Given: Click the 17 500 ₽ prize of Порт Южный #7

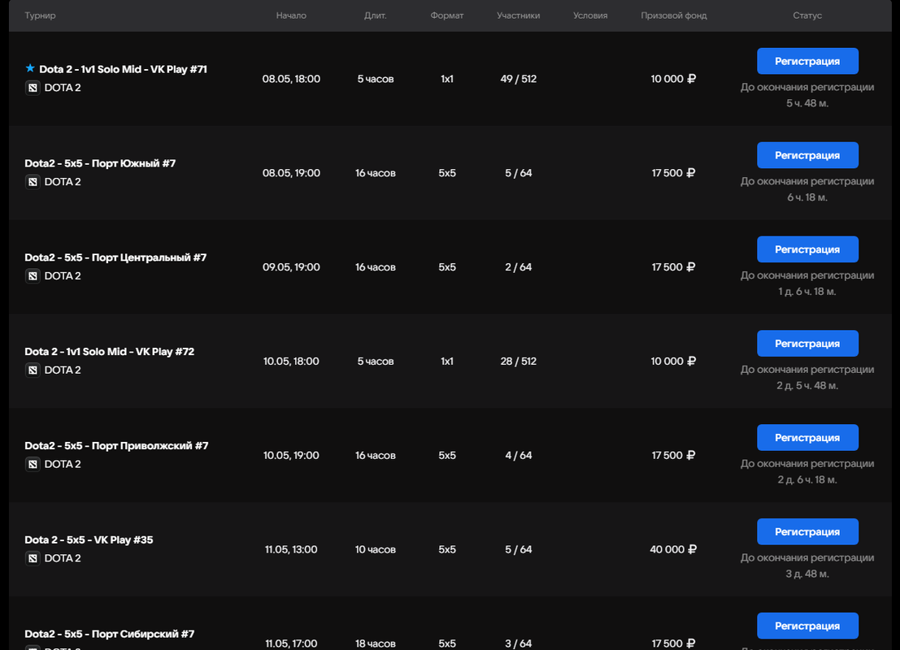Looking at the screenshot, I should tap(673, 173).
